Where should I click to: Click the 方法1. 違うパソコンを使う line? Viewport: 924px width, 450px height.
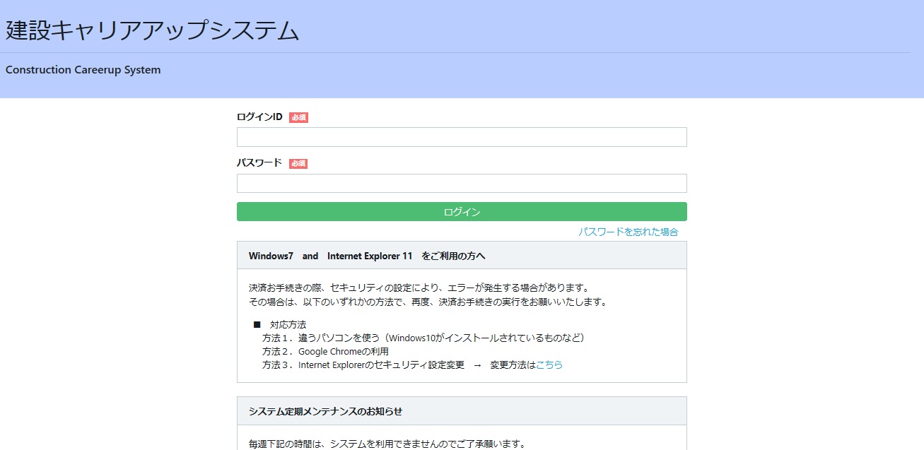click(423, 338)
